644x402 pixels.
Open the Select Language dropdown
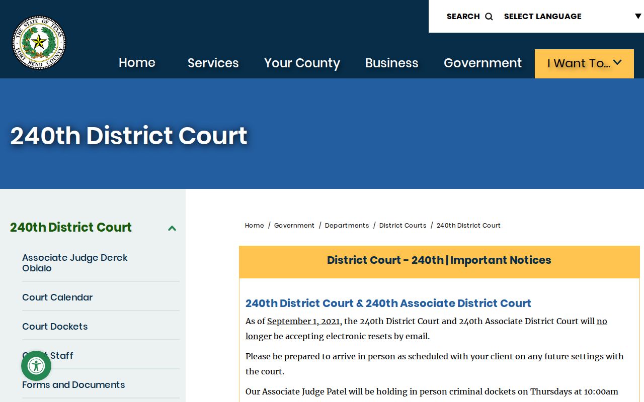pyautogui.click(x=573, y=17)
